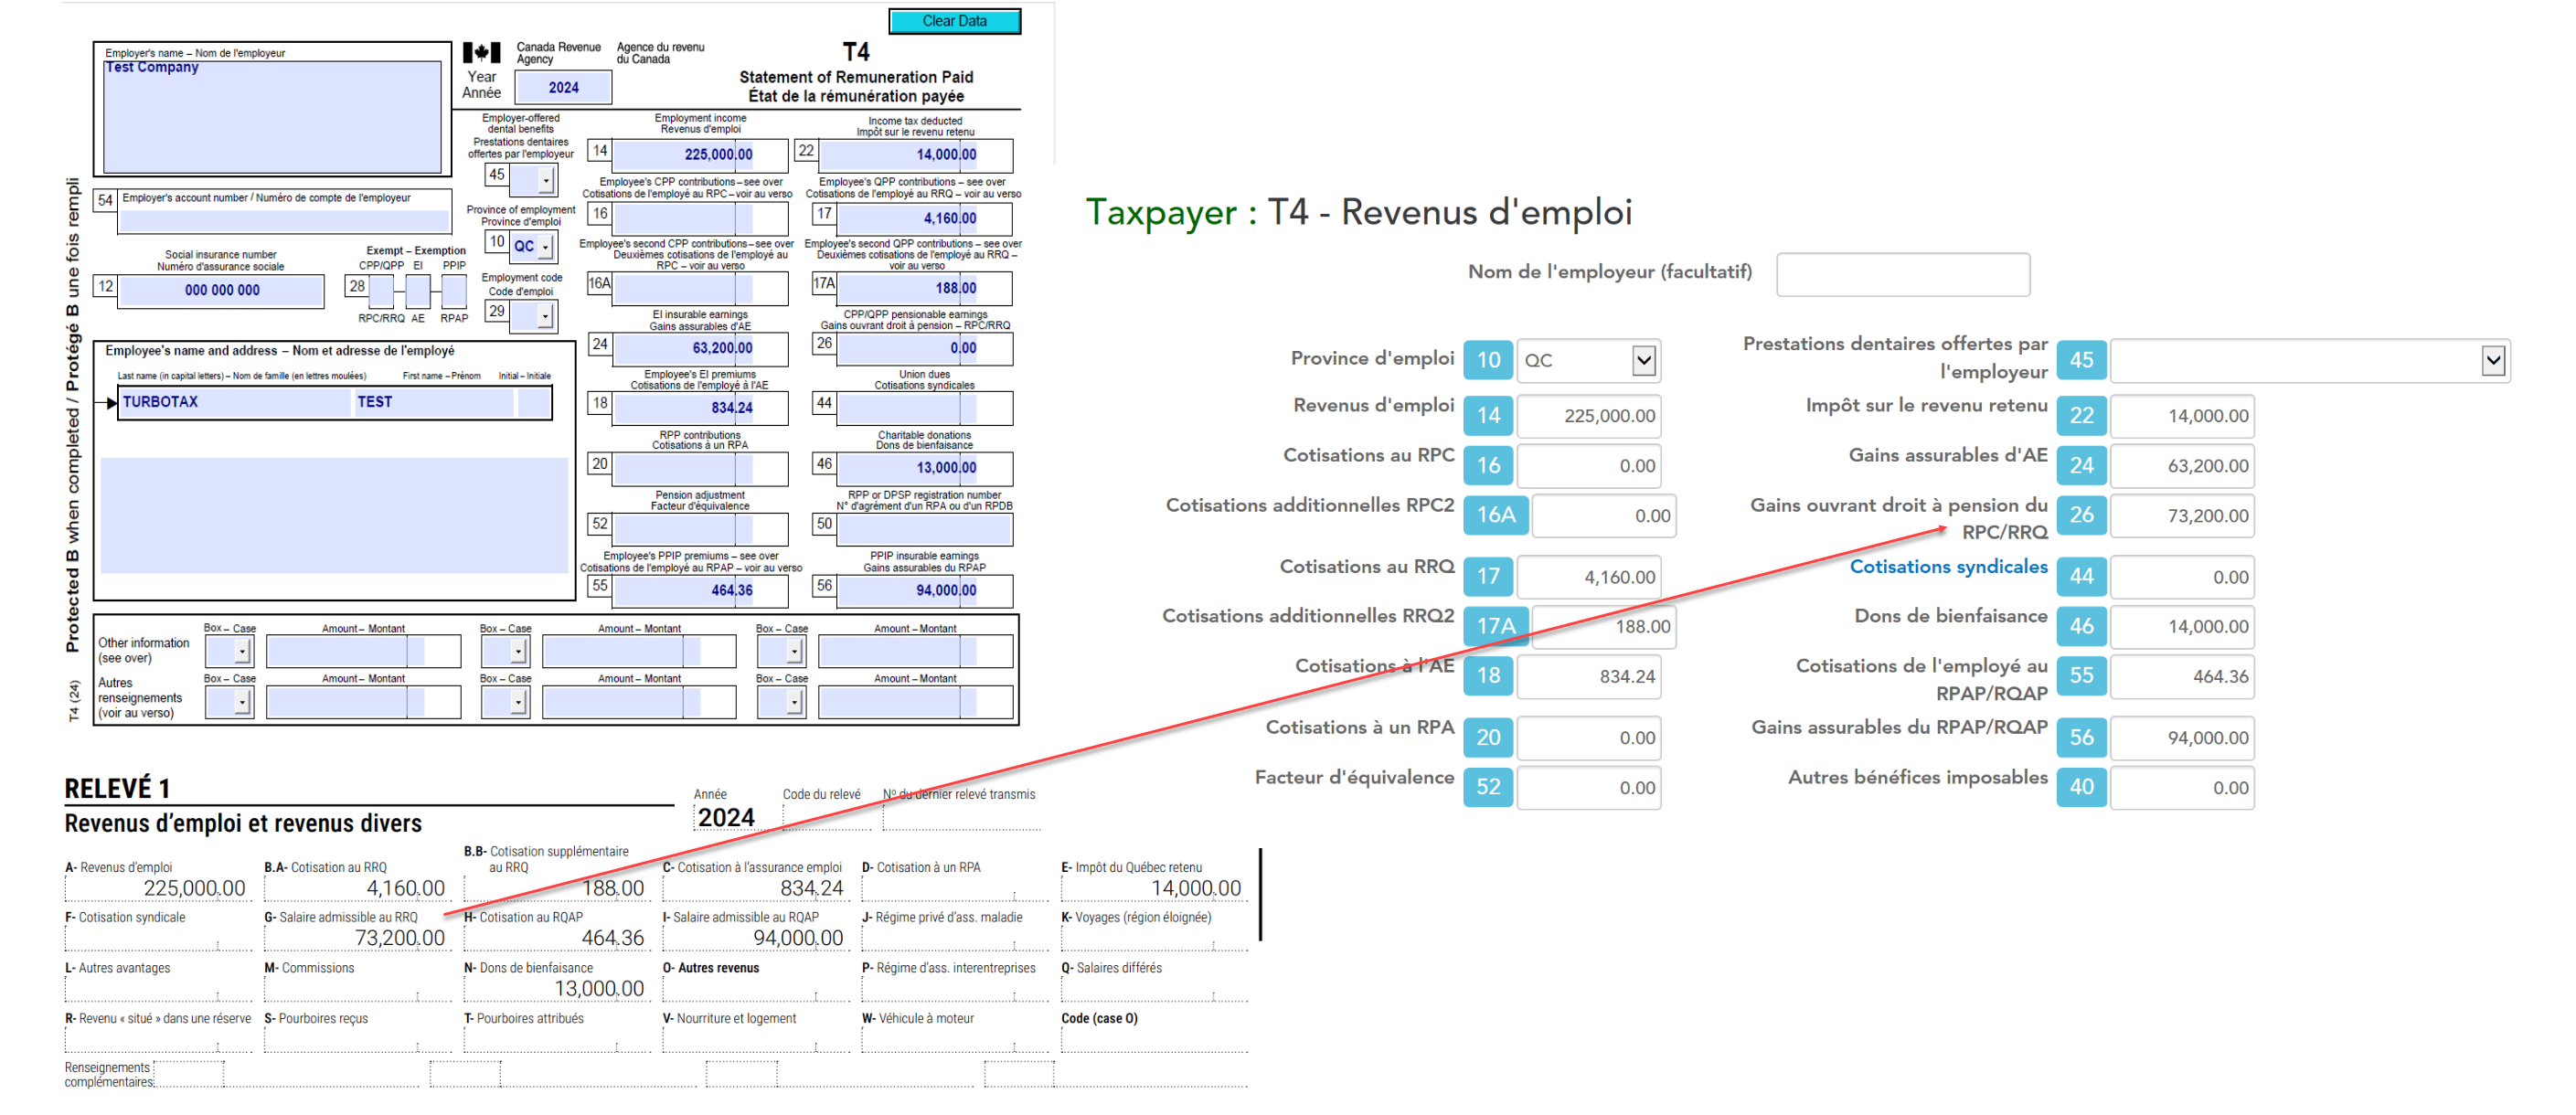
Task: Click the Gains assurables RPAP/RQAP box 56 field
Action: (x=2182, y=738)
